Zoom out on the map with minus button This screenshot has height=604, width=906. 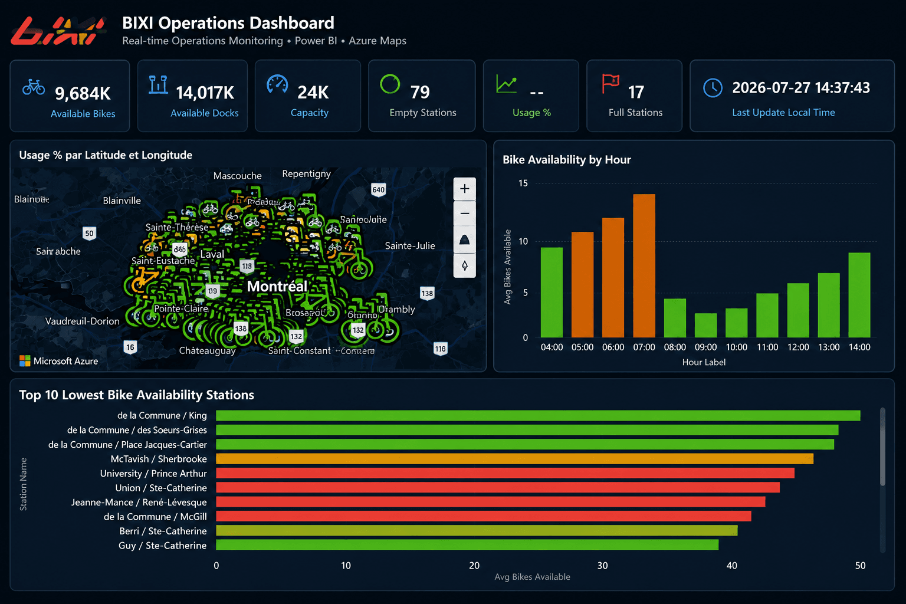coord(465,214)
